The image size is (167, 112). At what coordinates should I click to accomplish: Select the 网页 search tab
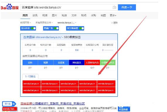point(25,15)
